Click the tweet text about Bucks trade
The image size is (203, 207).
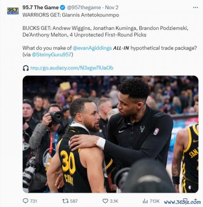pyautogui.click(x=105, y=31)
